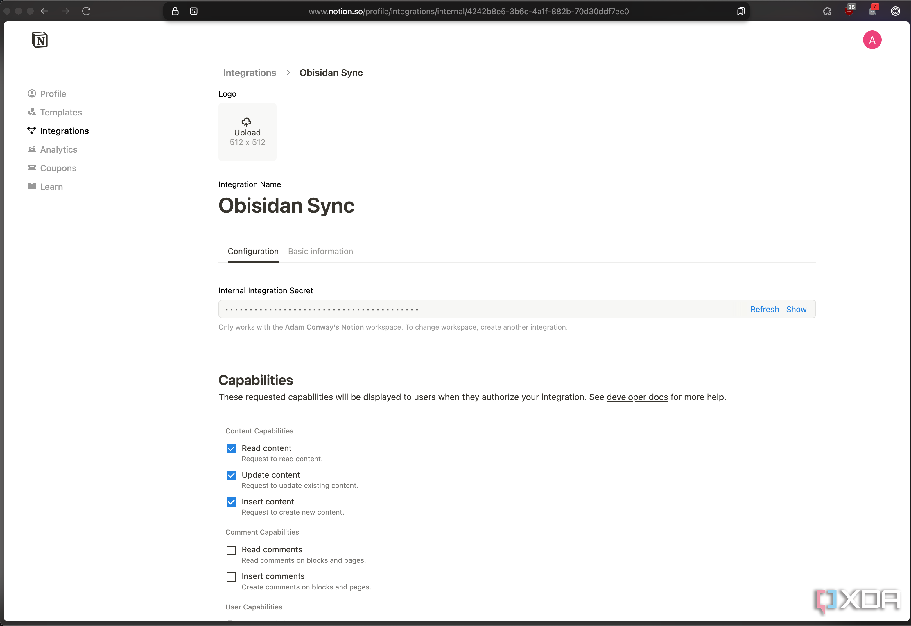Click the lock site info icon
This screenshot has width=911, height=626.
click(x=175, y=11)
